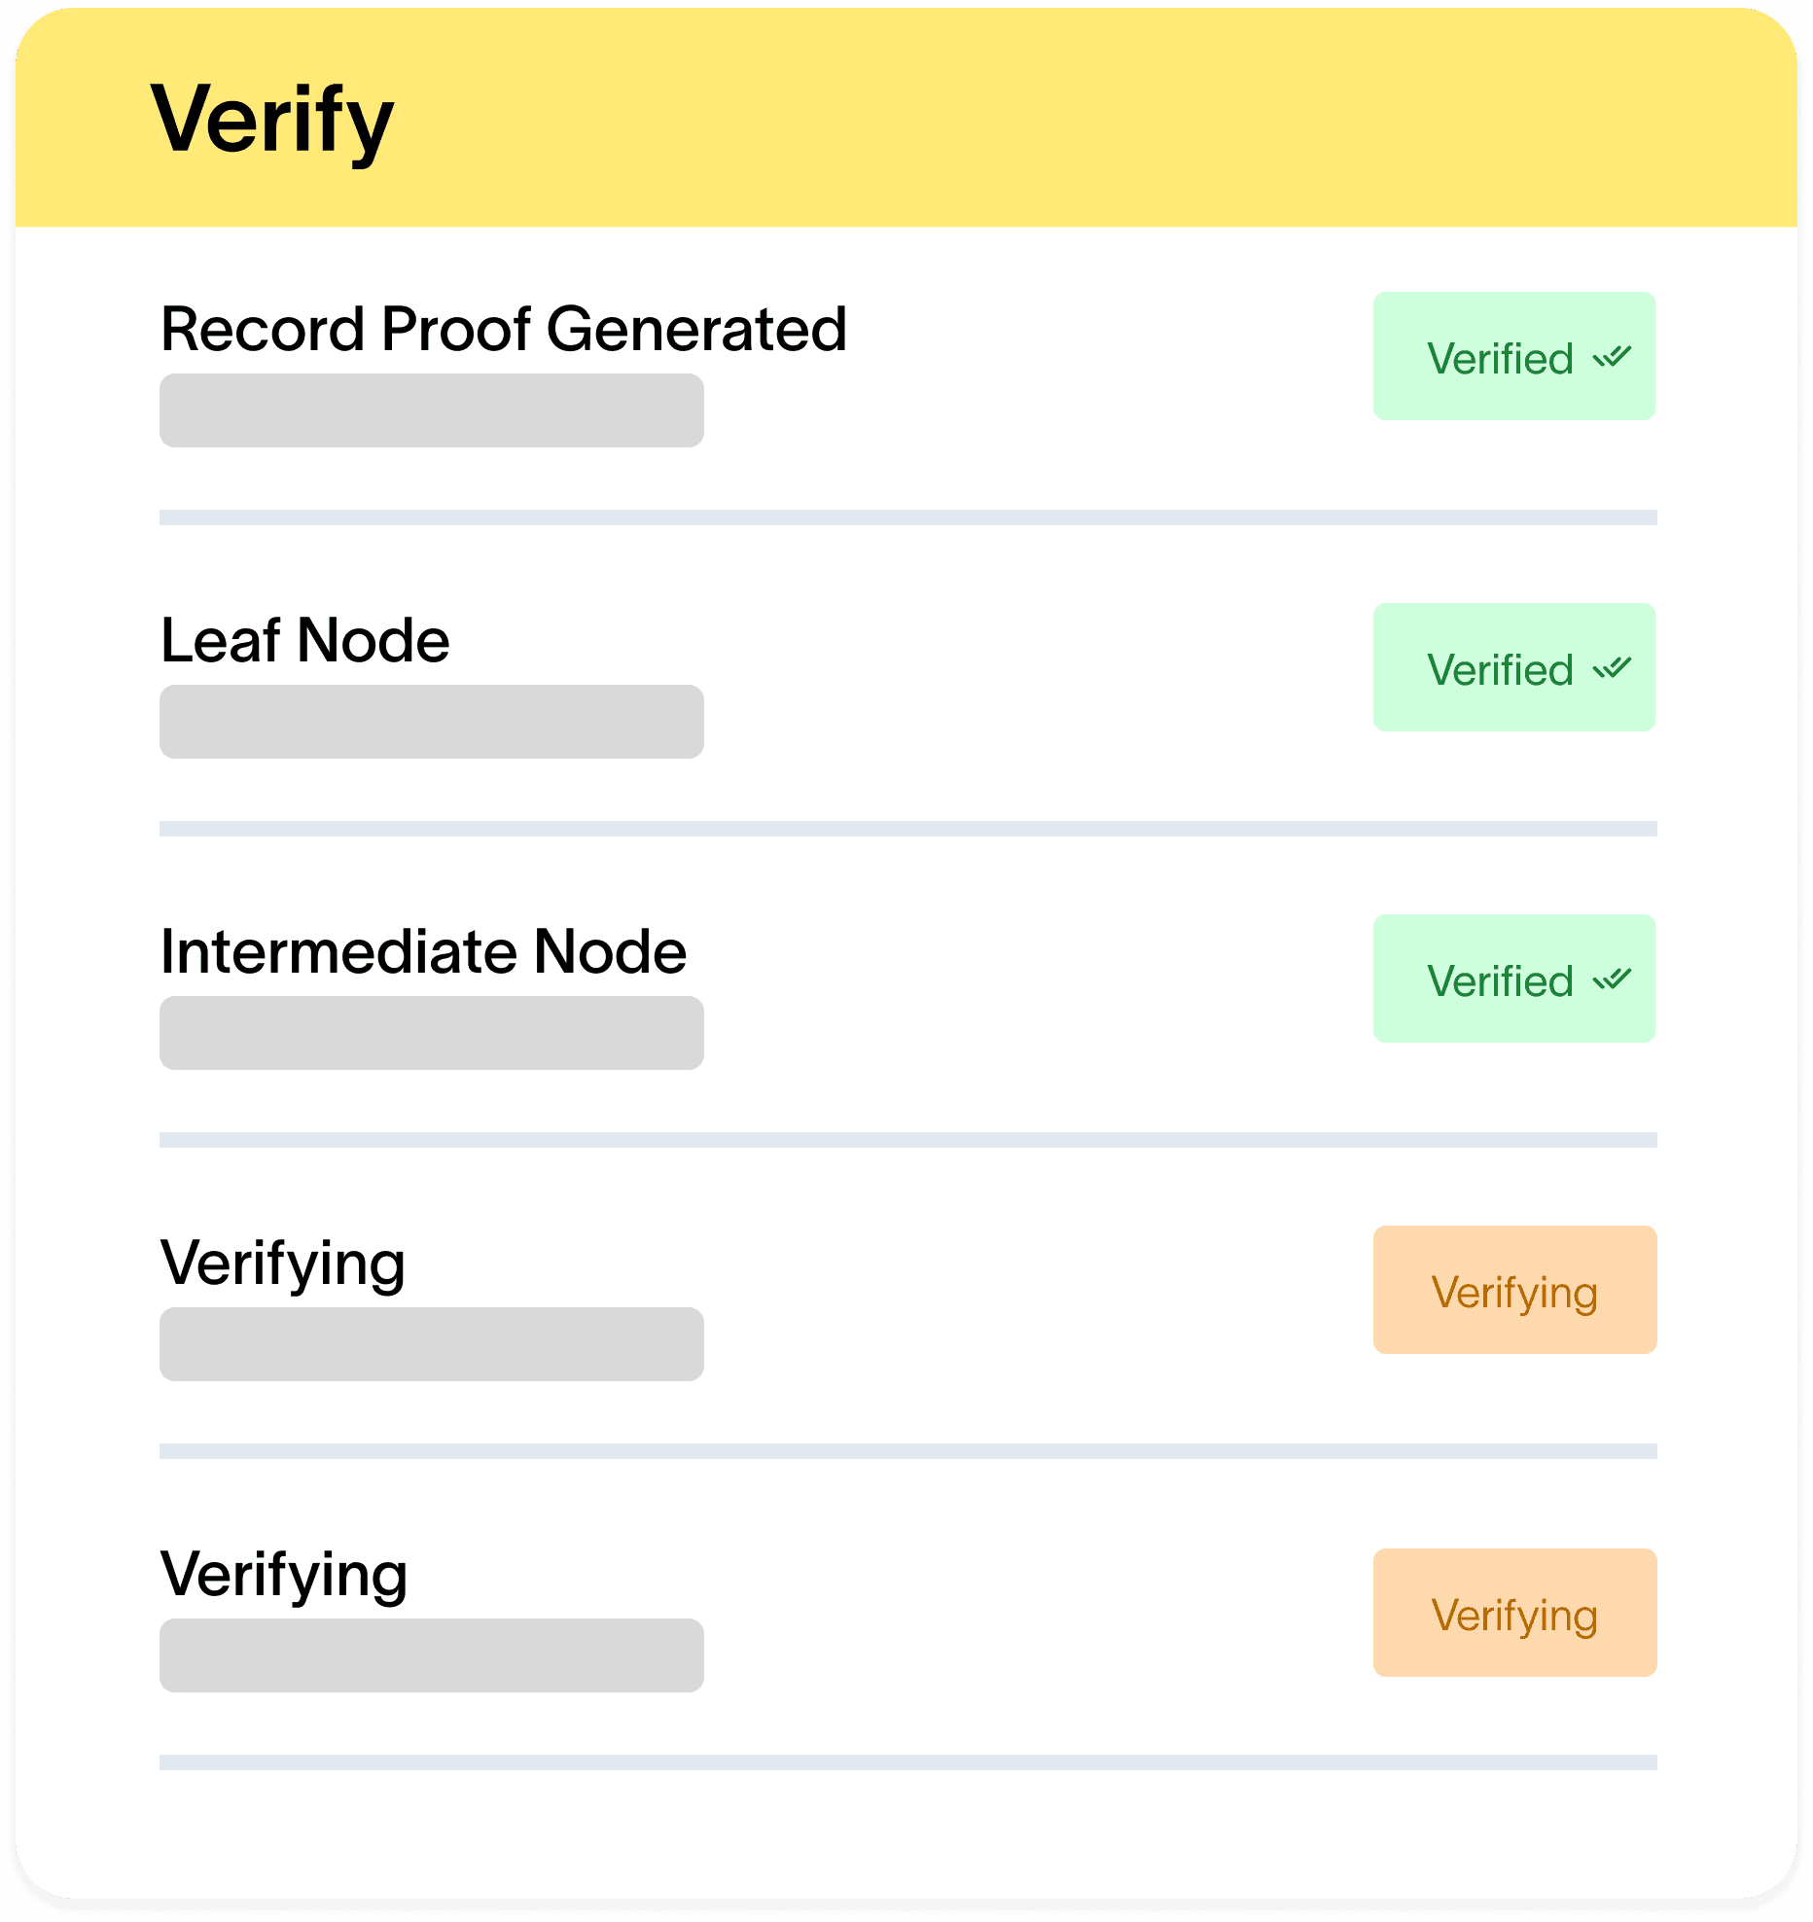
Task: Click the bottom orange Verifying badge
Action: (1514, 1613)
